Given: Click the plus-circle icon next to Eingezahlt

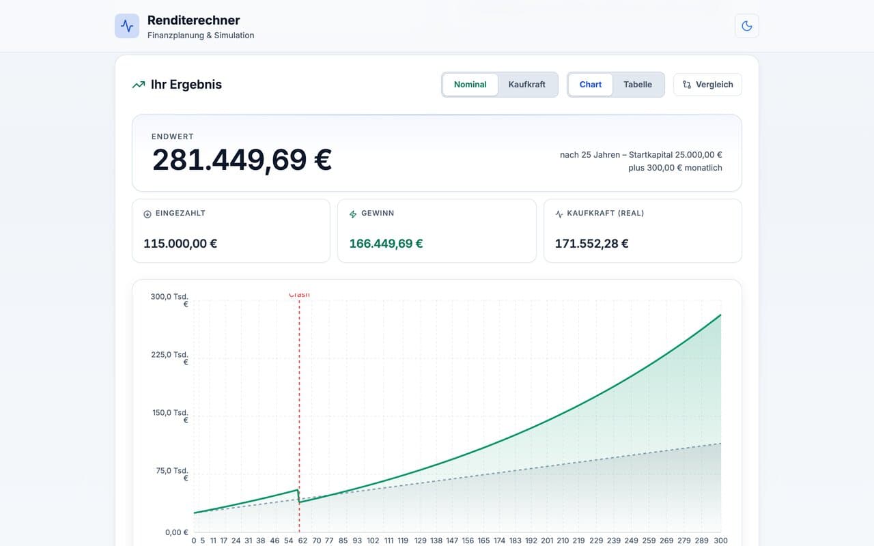Looking at the screenshot, I should click(x=147, y=214).
